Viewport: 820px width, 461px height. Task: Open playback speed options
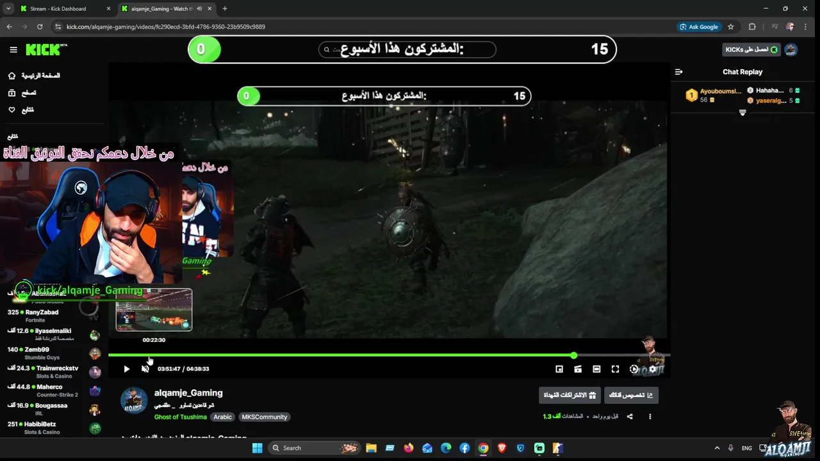634,369
